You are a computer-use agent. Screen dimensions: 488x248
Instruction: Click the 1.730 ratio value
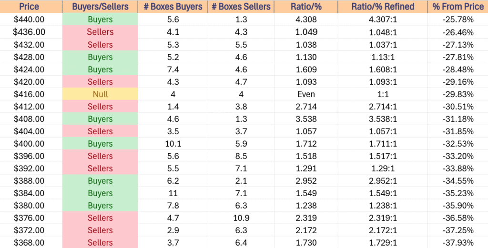(306, 242)
